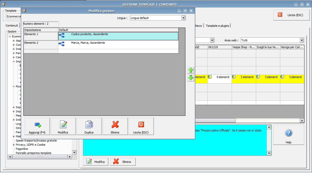Click description box scroll-up arrow

coord(269,127)
